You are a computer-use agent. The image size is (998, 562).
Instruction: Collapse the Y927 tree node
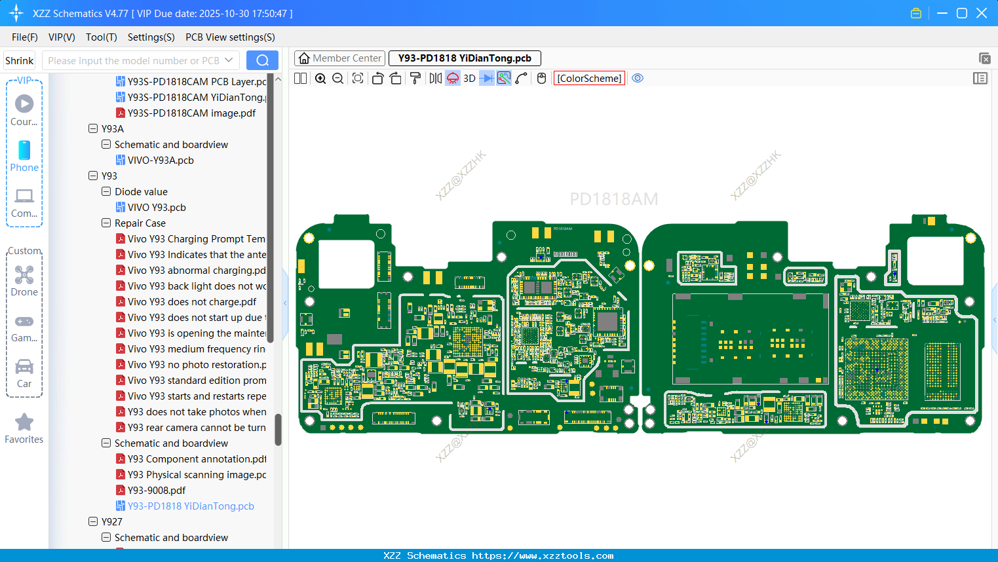[93, 521]
